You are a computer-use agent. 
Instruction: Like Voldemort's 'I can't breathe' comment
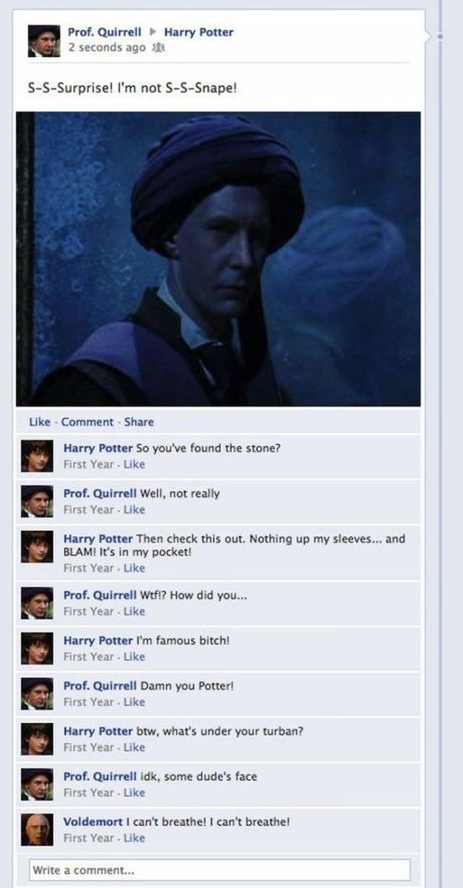pos(134,838)
